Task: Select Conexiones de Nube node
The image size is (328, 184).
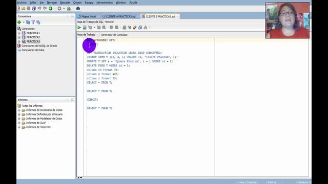Action: [33, 50]
